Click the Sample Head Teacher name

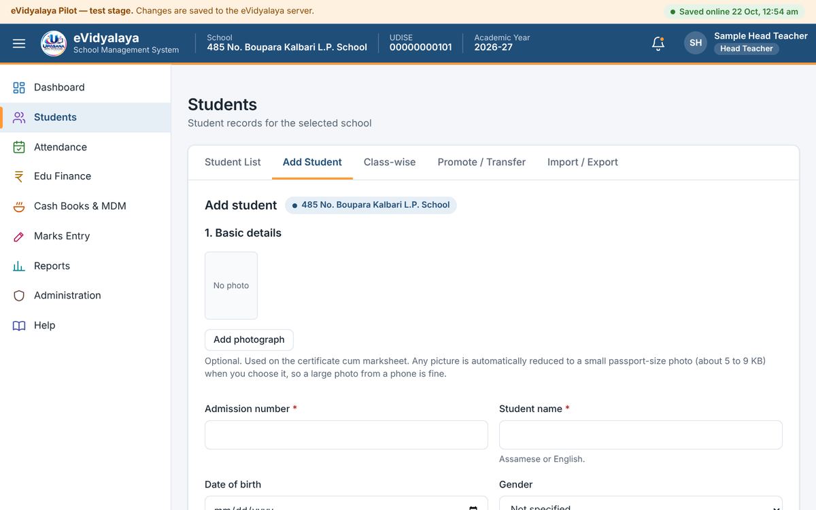[x=761, y=35]
